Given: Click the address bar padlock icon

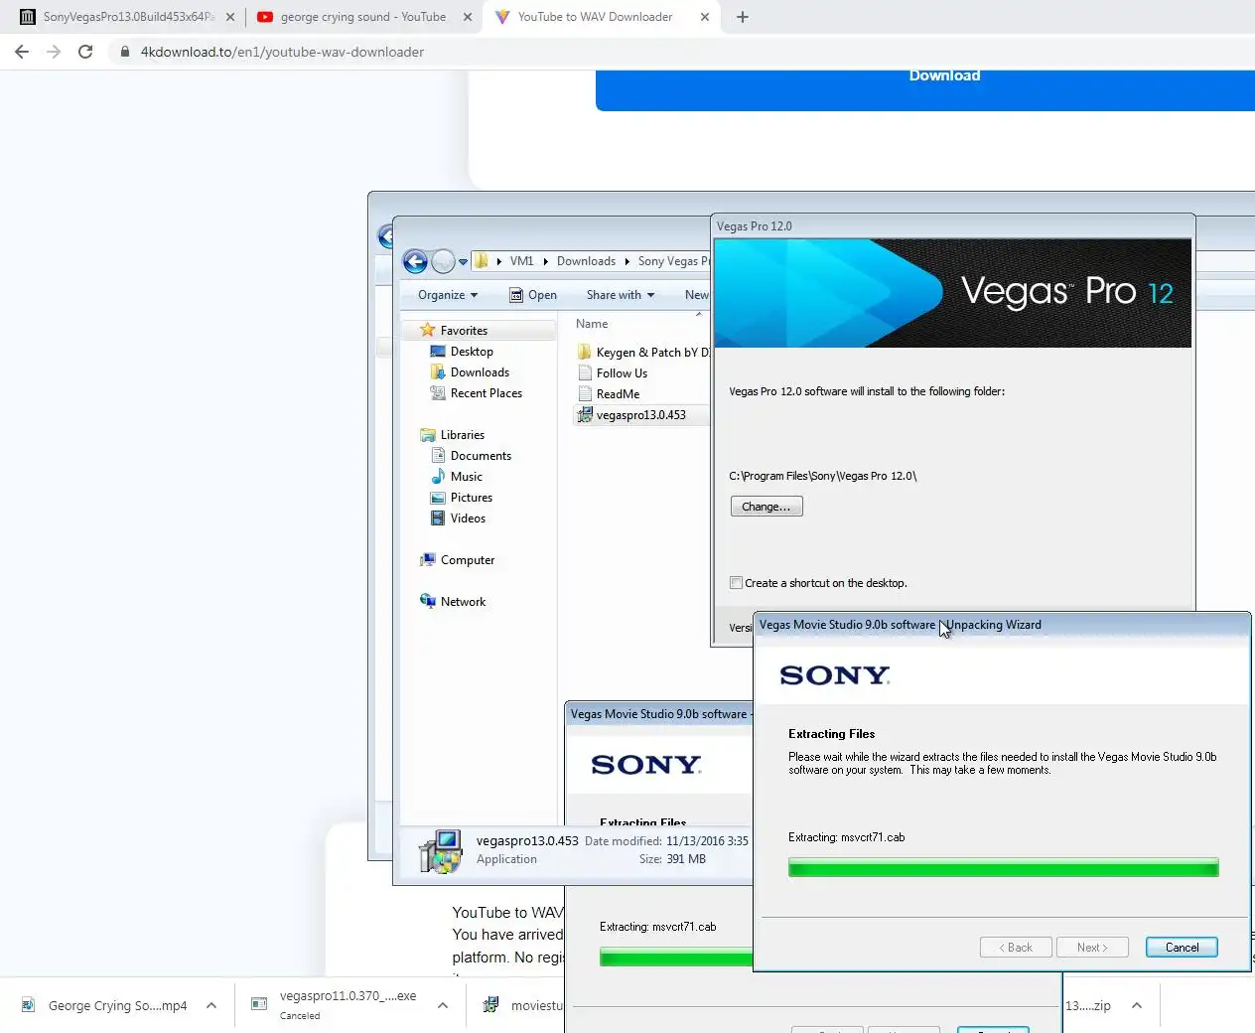Looking at the screenshot, I should [124, 52].
